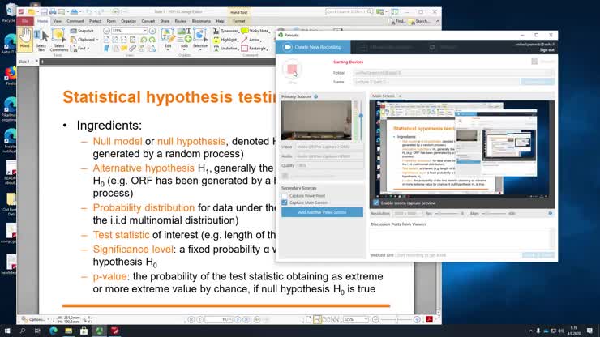Open the Edit content tool

pos(168,39)
